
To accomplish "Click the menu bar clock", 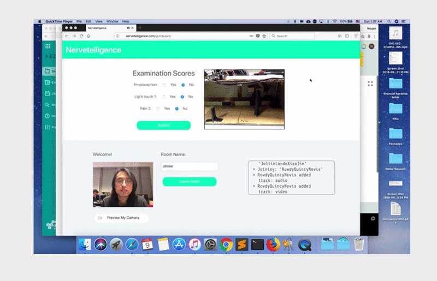I will (x=373, y=21).
